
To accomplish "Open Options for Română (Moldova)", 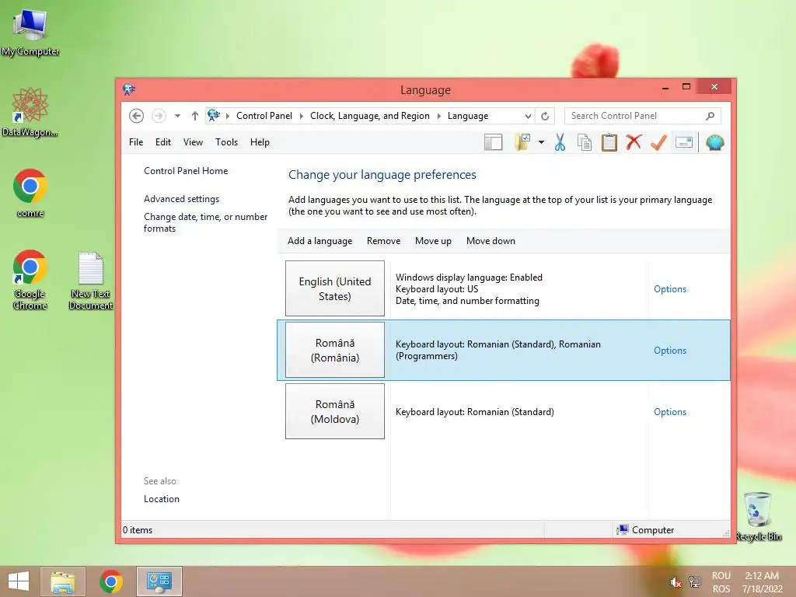I will (x=669, y=412).
